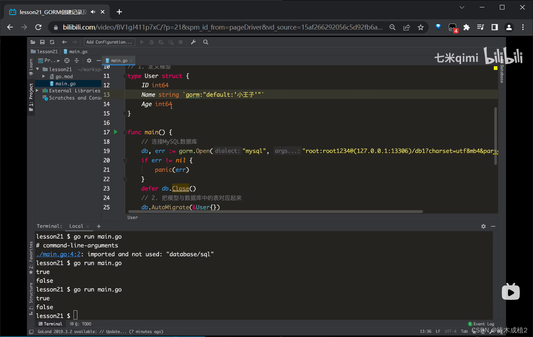This screenshot has height=337, width=533.
Task: Open the browser extensions puzzle icon
Action: click(x=466, y=27)
